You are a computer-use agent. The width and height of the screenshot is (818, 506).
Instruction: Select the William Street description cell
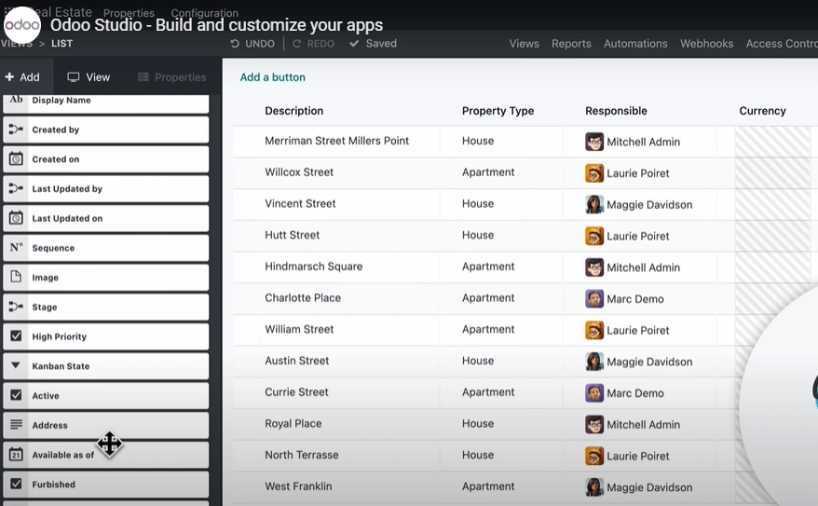pos(299,329)
